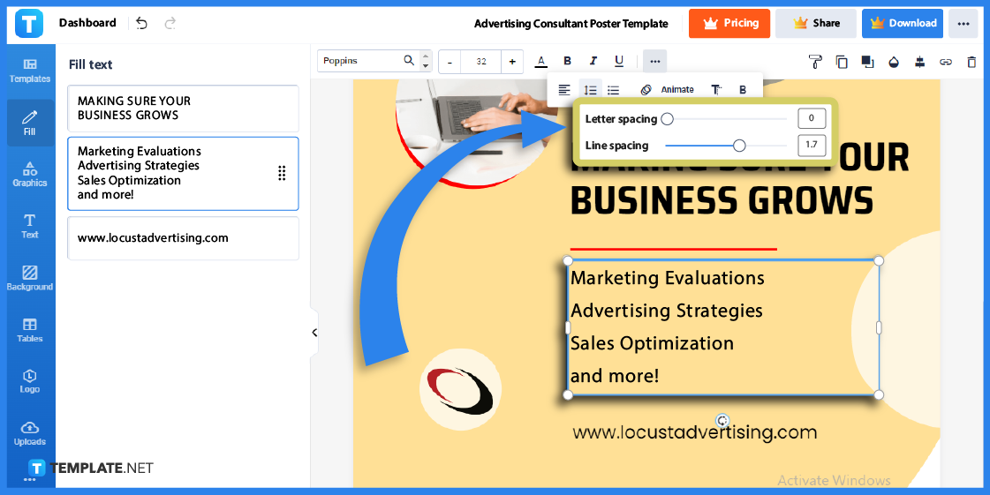Open the Graphics sidebar tab
990x495 pixels.
click(29, 174)
